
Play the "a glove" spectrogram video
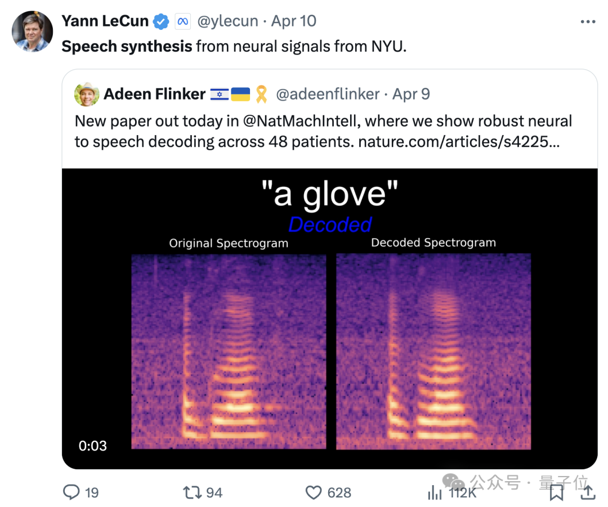click(329, 318)
